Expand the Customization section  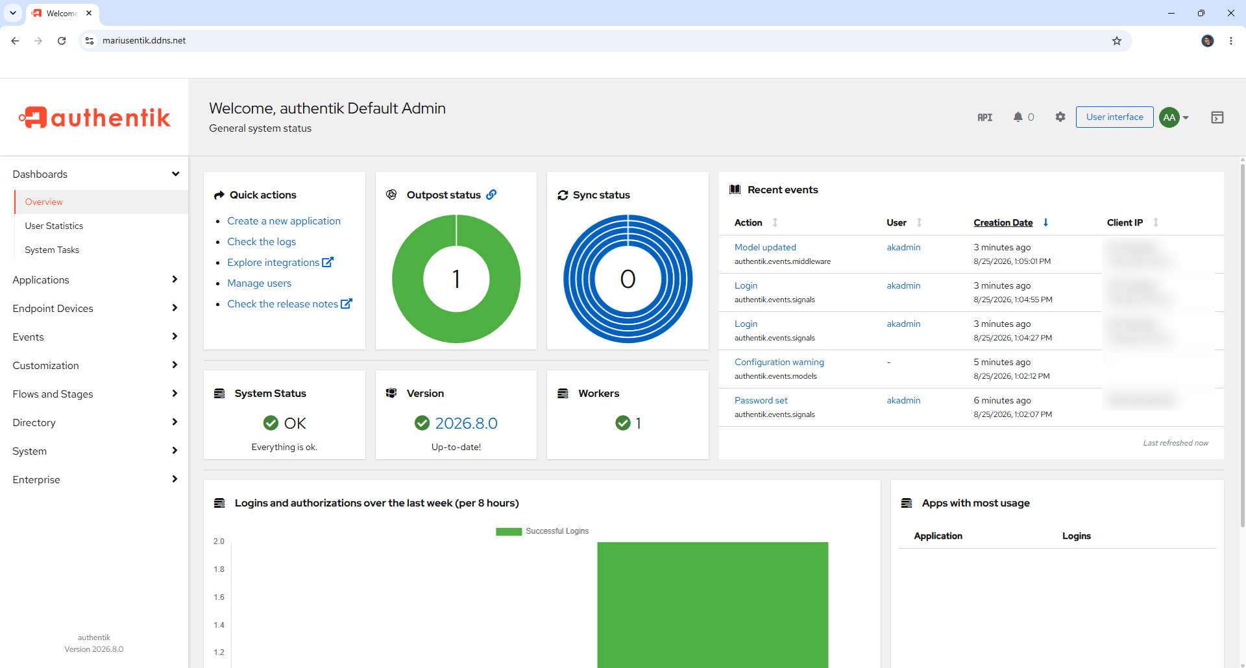tap(175, 365)
